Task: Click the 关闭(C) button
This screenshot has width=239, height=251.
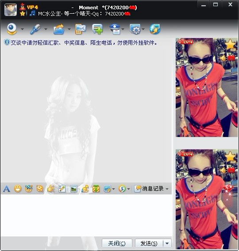Action: 117,243
